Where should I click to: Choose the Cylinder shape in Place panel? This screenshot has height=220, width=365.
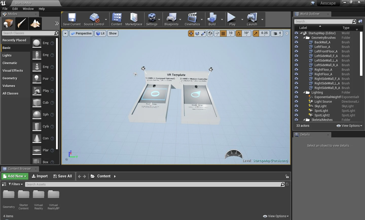(x=37, y=126)
